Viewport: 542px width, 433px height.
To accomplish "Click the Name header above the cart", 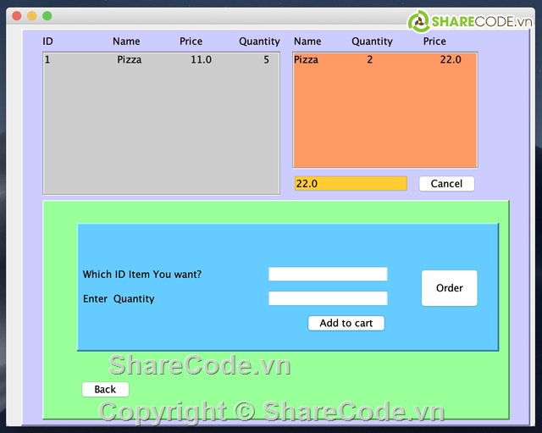I will click(x=307, y=42).
